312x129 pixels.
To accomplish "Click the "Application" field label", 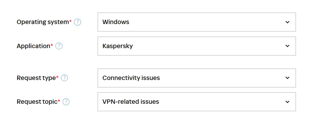I will [33, 46].
